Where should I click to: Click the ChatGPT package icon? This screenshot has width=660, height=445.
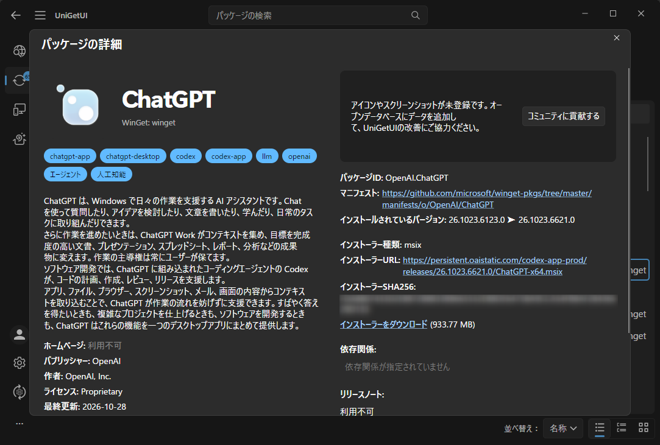pyautogui.click(x=78, y=105)
